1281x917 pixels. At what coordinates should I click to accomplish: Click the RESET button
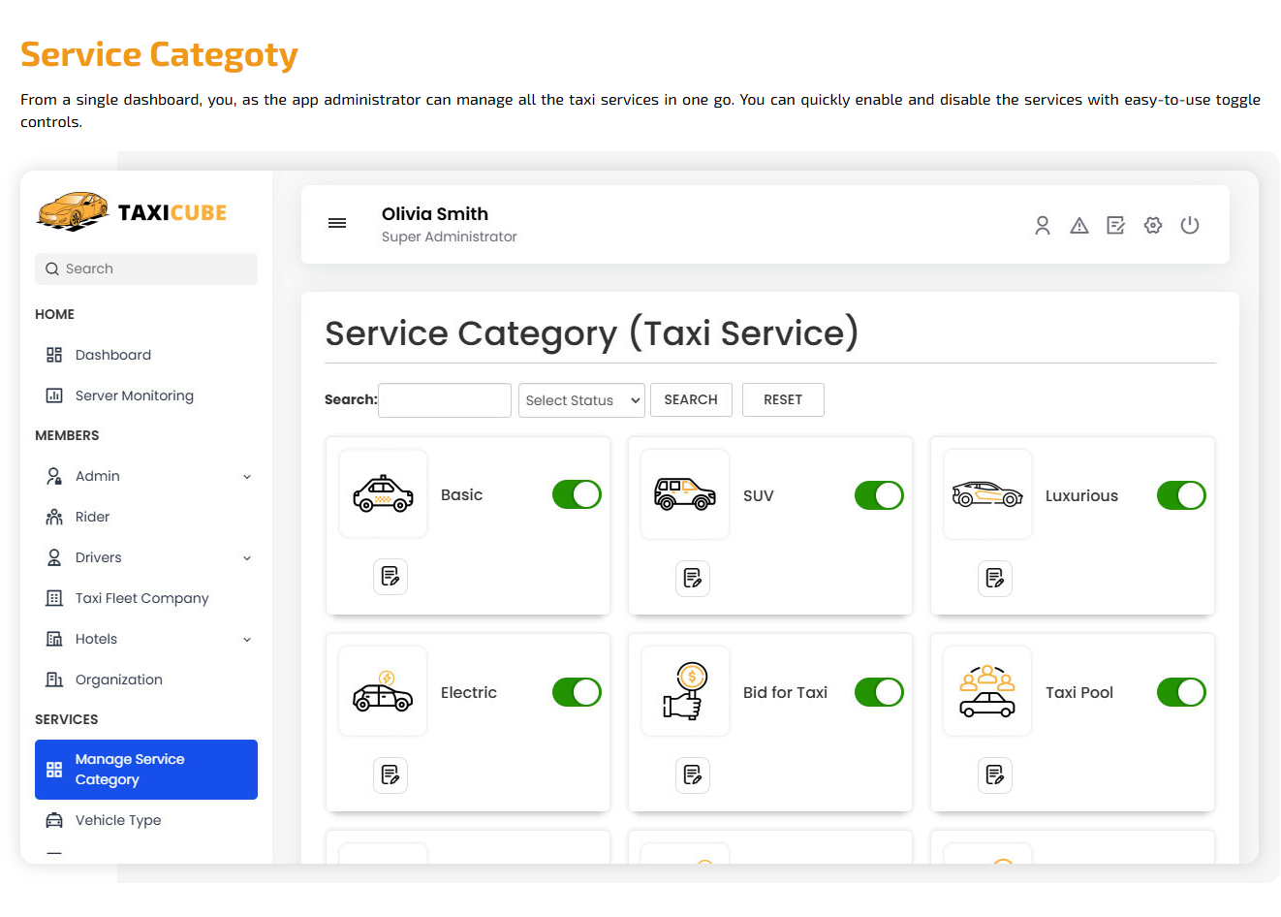pos(783,399)
